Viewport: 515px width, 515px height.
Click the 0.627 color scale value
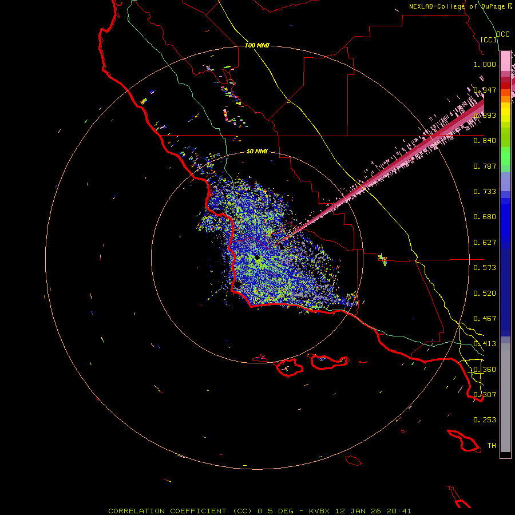485,242
